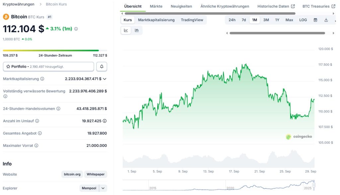
Task: Open info icon beside the 3.1% change
Action: point(76,29)
